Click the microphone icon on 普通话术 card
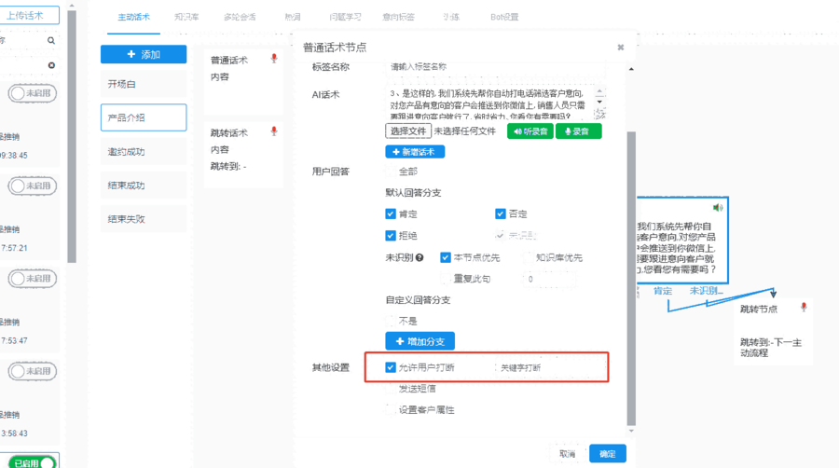Screen dimensions: 839x468 [x=274, y=58]
